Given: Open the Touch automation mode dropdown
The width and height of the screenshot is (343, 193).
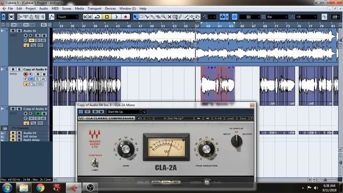Looking at the screenshot, I should click(68, 17).
